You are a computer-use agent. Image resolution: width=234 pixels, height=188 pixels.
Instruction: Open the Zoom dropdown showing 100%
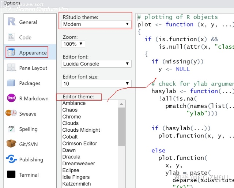pos(73,44)
